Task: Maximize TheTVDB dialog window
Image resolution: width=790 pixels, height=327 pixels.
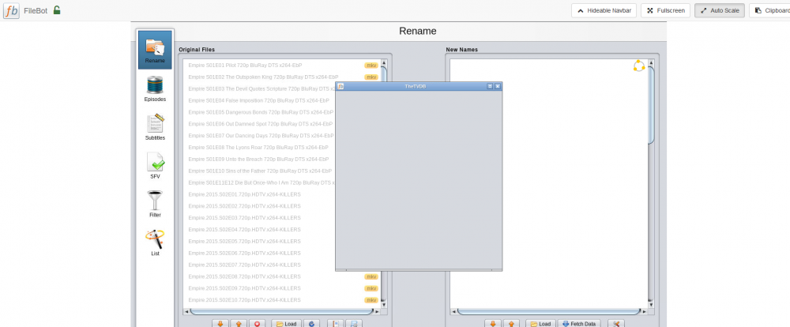Action: pyautogui.click(x=490, y=86)
